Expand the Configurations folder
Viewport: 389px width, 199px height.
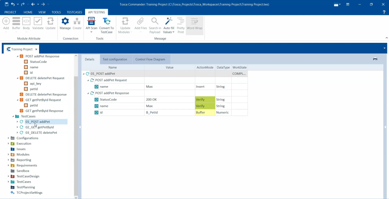coord(8,138)
